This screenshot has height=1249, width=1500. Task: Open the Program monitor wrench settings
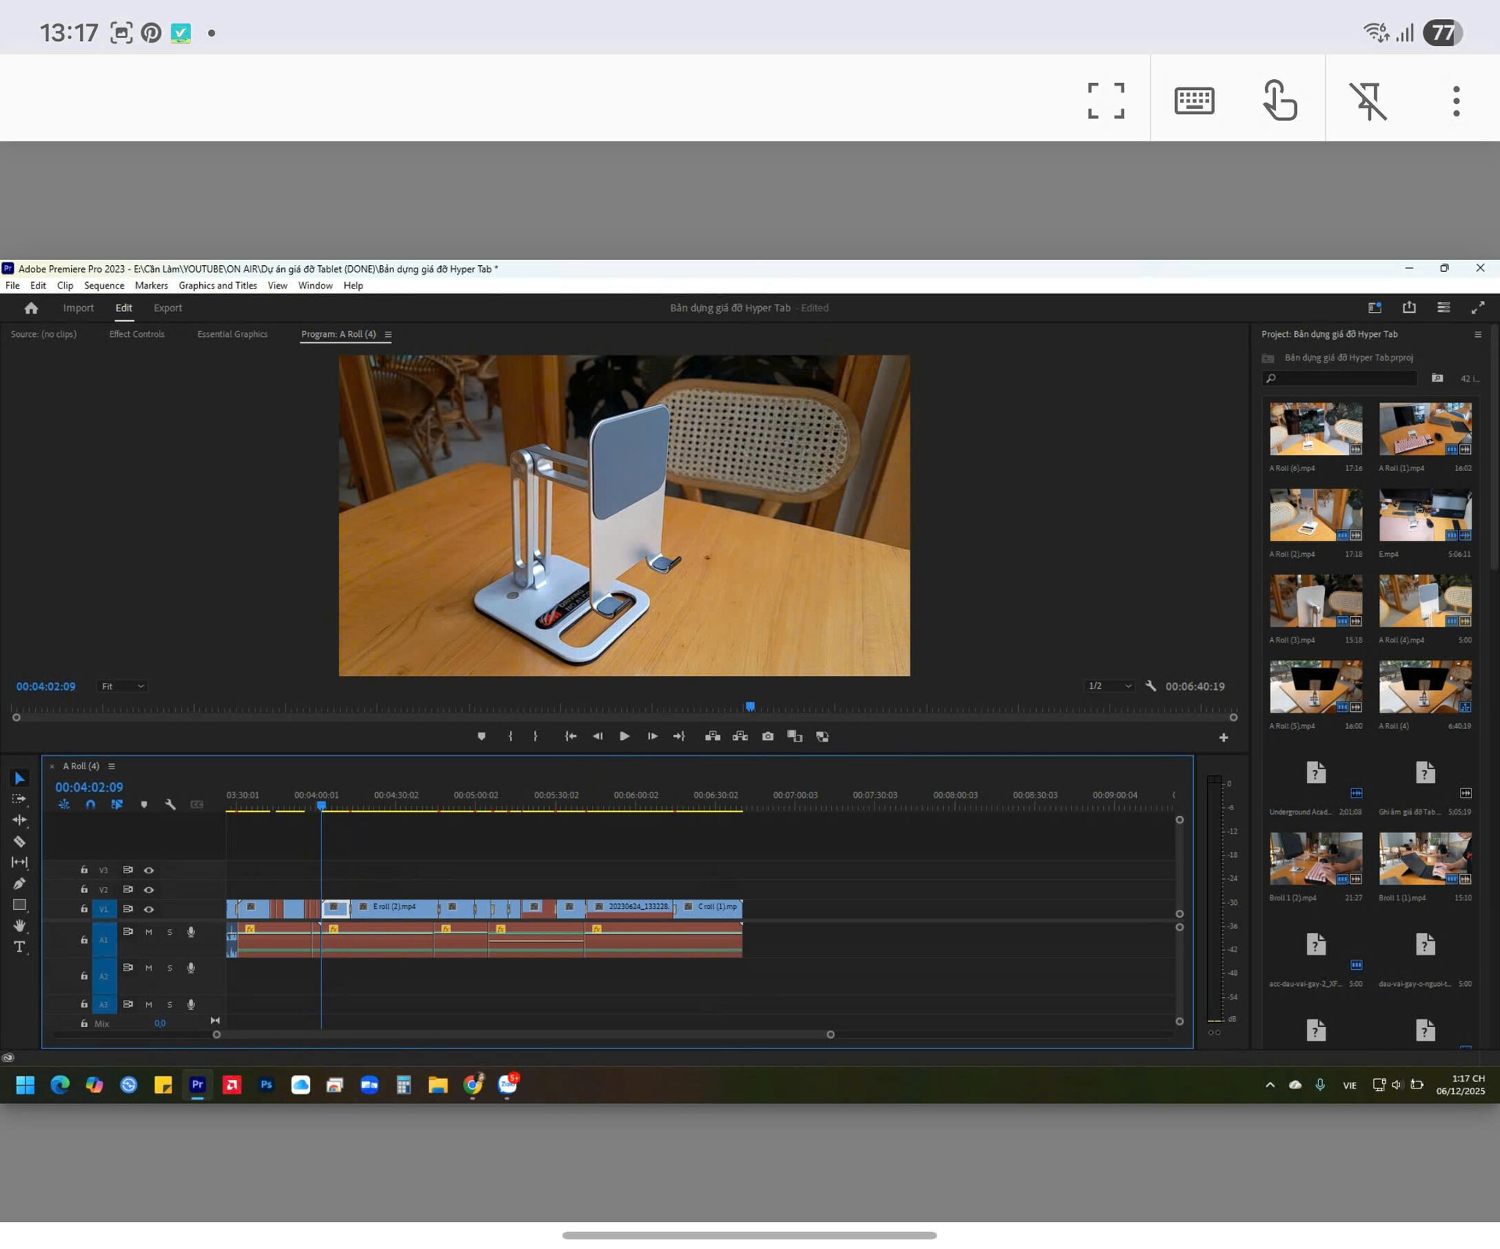pos(1151,686)
